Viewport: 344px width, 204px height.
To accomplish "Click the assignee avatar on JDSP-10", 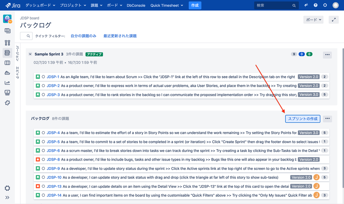I will [316, 177].
